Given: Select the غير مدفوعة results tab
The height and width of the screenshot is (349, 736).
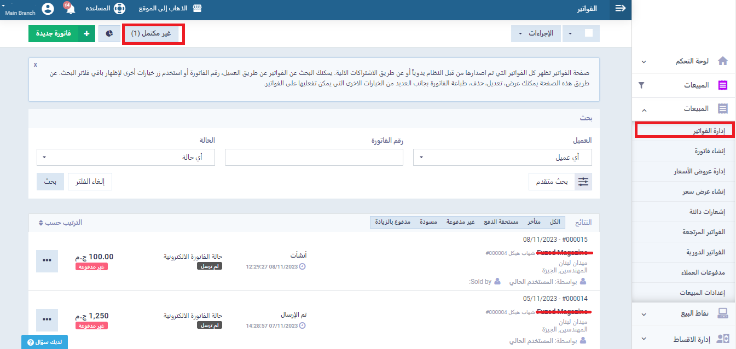Looking at the screenshot, I should point(460,222).
